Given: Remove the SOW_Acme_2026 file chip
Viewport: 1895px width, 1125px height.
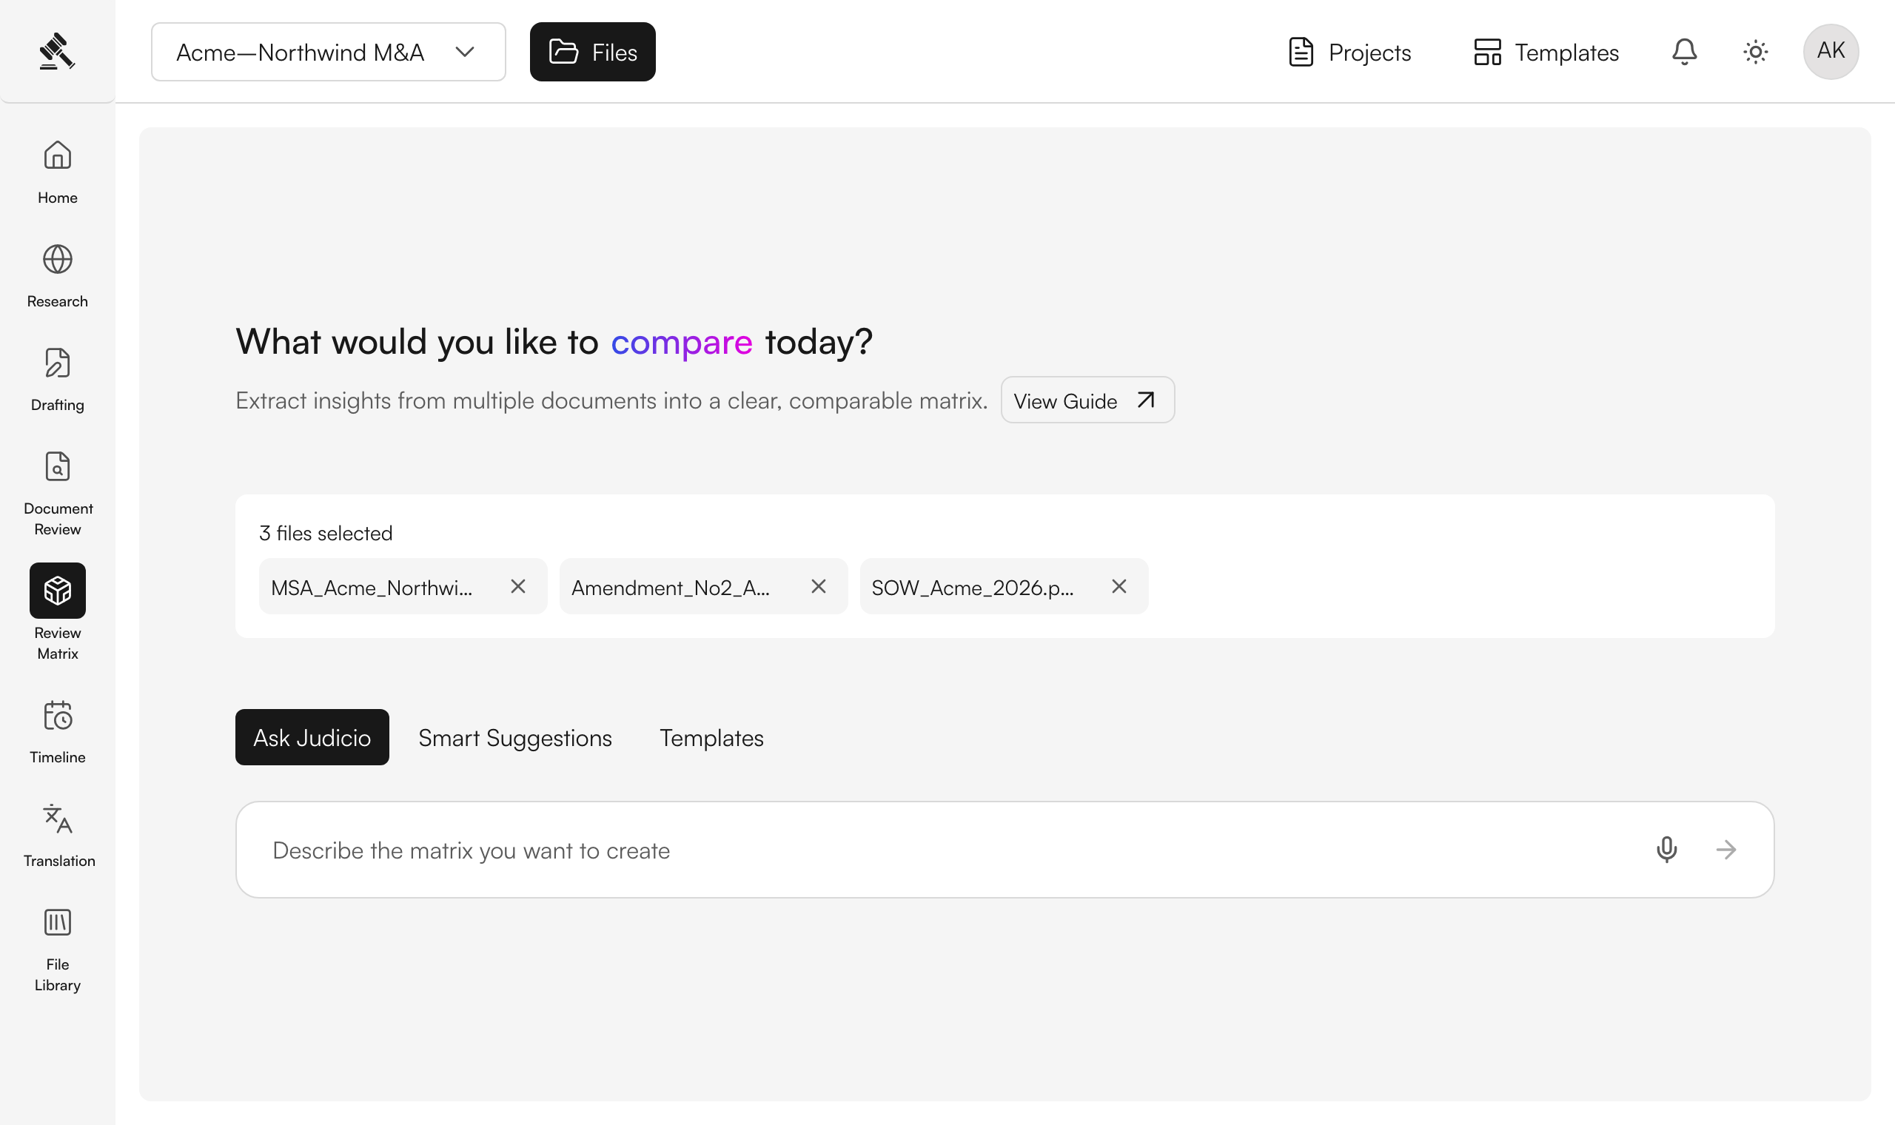Looking at the screenshot, I should (1118, 586).
